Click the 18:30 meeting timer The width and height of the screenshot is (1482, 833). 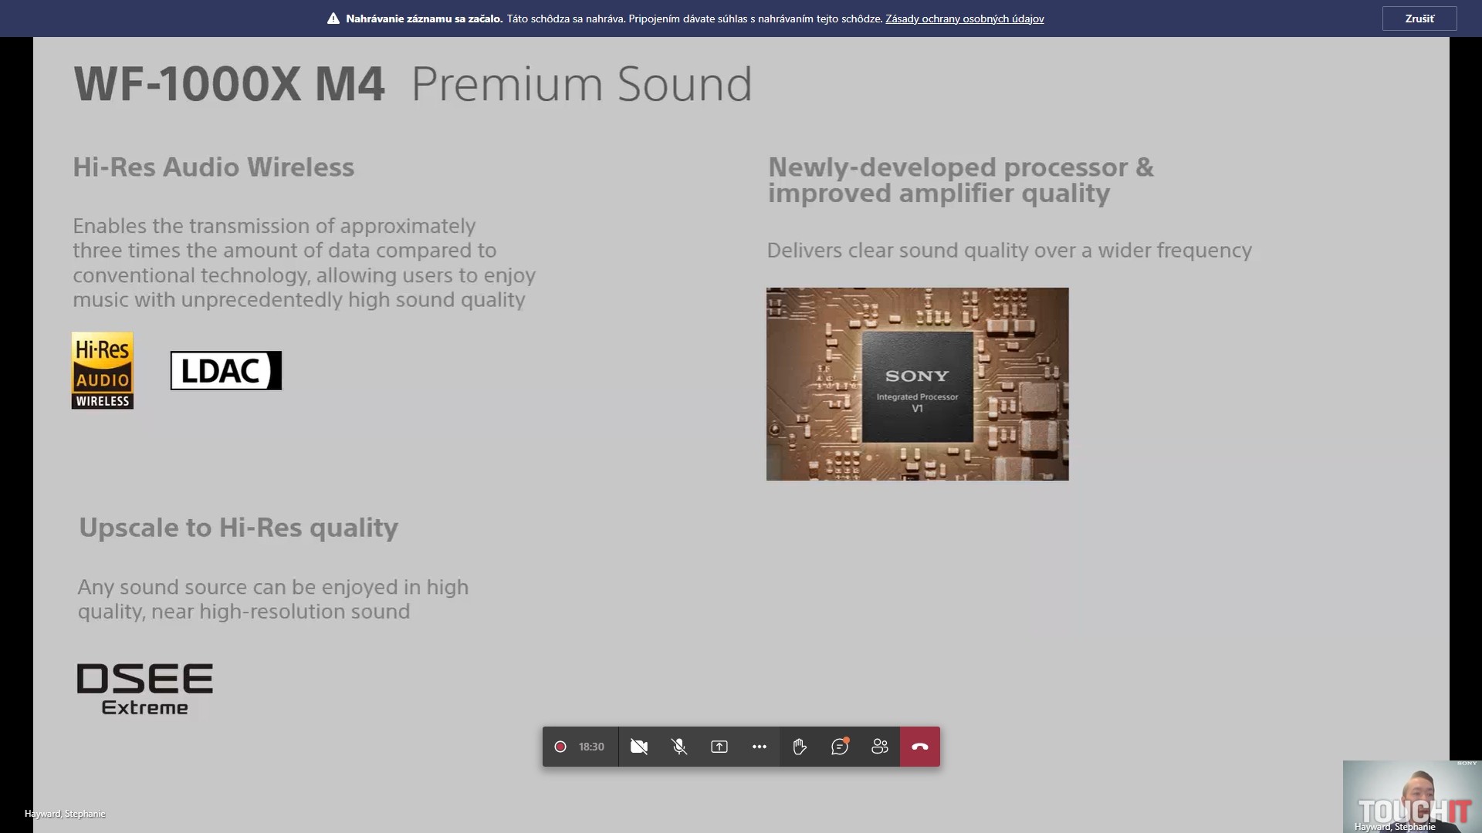click(591, 747)
